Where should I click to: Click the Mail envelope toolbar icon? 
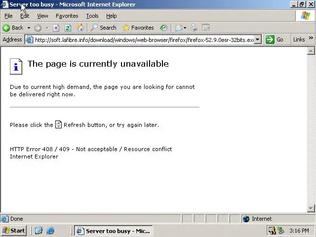pyautogui.click(x=179, y=28)
